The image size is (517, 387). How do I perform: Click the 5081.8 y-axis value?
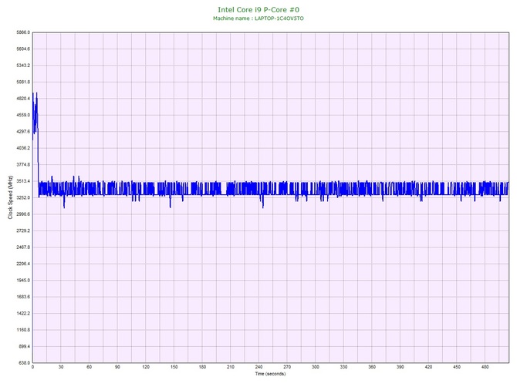pyautogui.click(x=23, y=82)
